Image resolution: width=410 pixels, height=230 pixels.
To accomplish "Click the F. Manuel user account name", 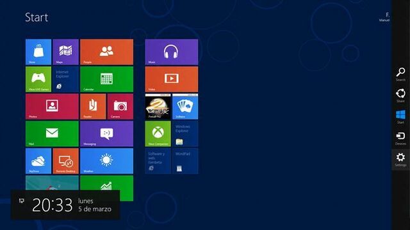I will pyautogui.click(x=384, y=17).
